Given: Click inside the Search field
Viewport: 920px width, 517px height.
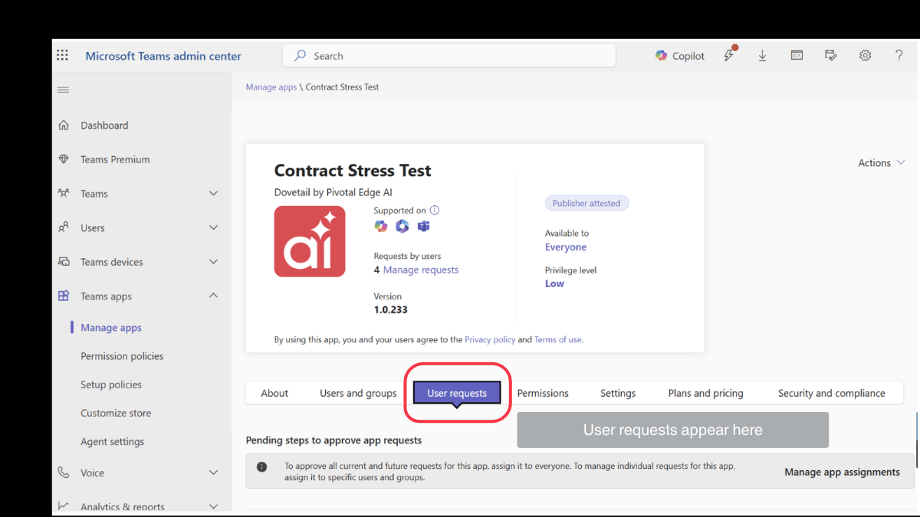Looking at the screenshot, I should tap(449, 55).
